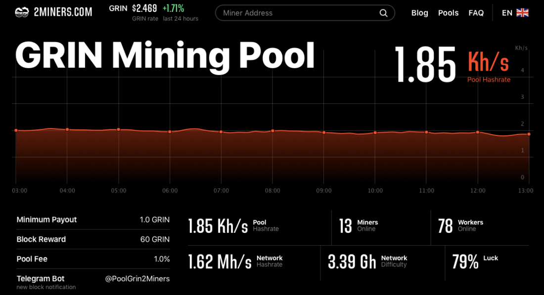Click the chart data point at 11:00

coord(426,132)
